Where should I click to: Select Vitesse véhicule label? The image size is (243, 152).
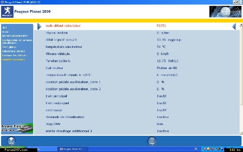pos(58,54)
